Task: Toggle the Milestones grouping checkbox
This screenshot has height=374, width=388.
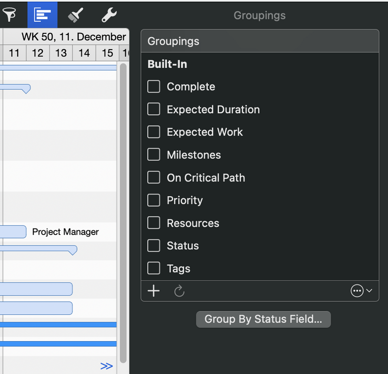Action: tap(154, 155)
